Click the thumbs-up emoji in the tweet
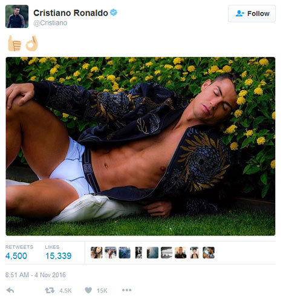Viewport: 283px width, 299px height. tap(15, 44)
